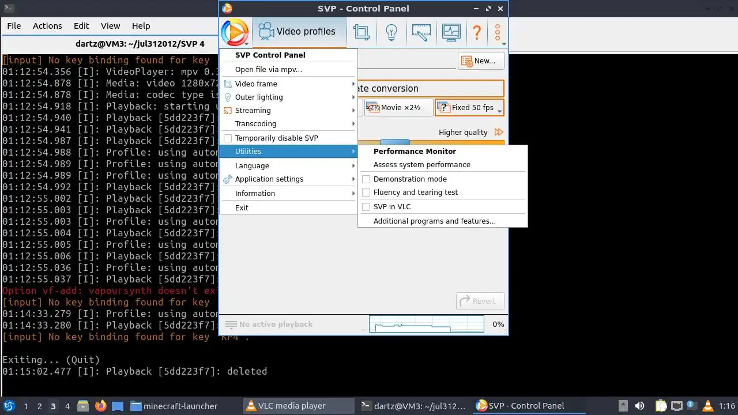This screenshot has height=415, width=738.
Task: Expand the Video frame submenu
Action: coord(288,84)
